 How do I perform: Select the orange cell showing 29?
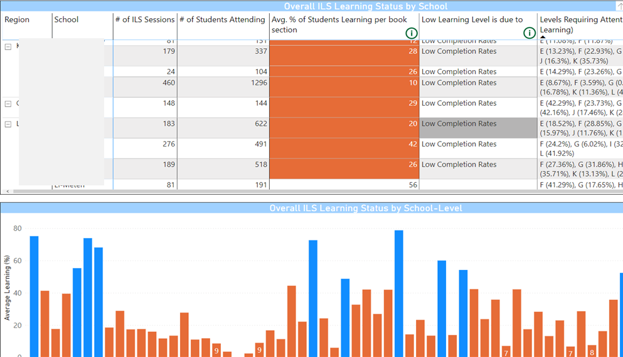click(x=344, y=108)
